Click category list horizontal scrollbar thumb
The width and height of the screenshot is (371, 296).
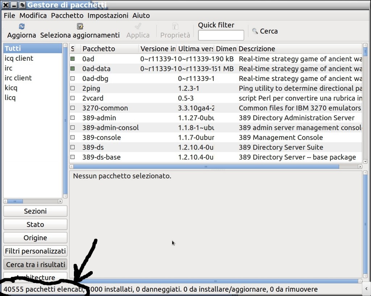click(x=15, y=201)
